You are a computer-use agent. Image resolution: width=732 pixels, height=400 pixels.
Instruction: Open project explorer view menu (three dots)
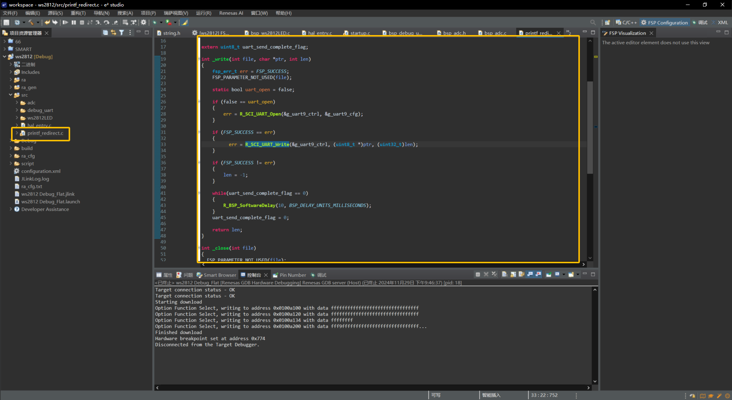click(x=130, y=33)
